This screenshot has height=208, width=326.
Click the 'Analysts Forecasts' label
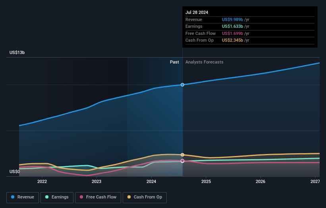coord(204,62)
